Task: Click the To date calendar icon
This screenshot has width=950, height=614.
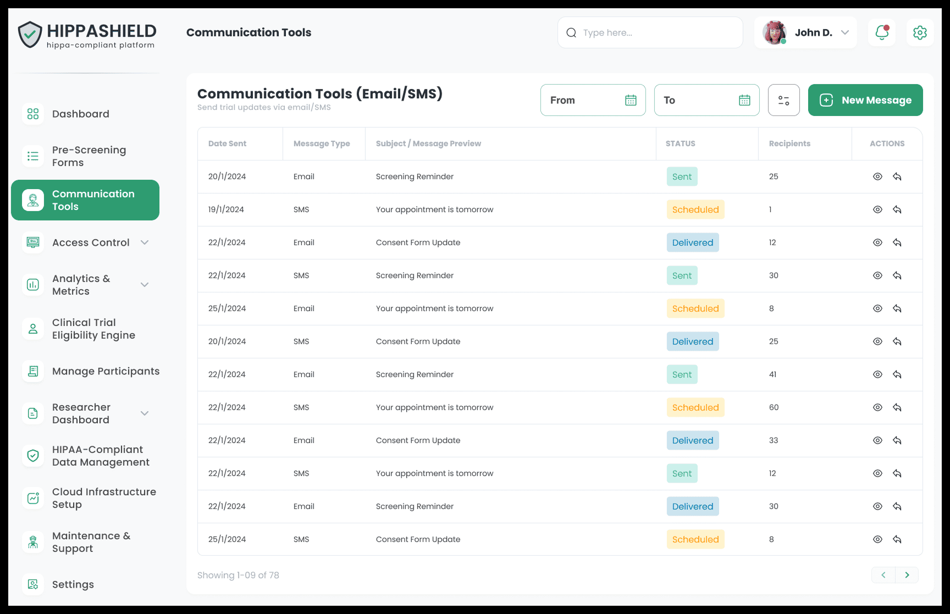Action: (x=744, y=100)
